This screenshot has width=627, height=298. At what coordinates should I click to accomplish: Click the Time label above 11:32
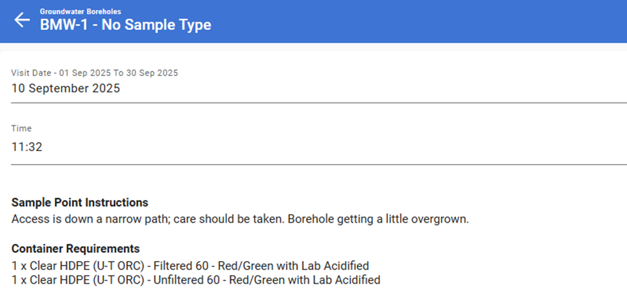(22, 129)
